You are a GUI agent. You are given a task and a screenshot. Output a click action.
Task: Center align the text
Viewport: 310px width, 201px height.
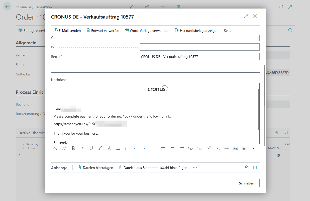[x=172, y=148]
